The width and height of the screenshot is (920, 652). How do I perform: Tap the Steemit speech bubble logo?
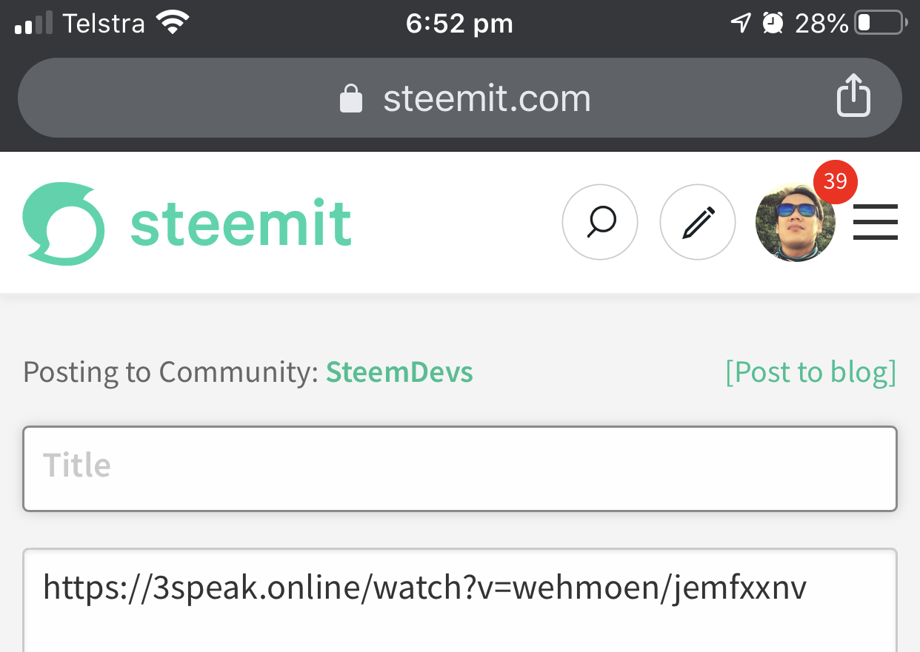point(63,224)
